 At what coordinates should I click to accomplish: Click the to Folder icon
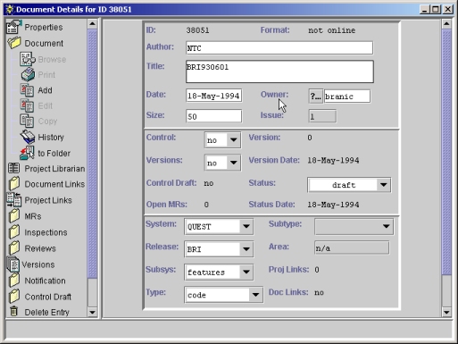(27, 153)
